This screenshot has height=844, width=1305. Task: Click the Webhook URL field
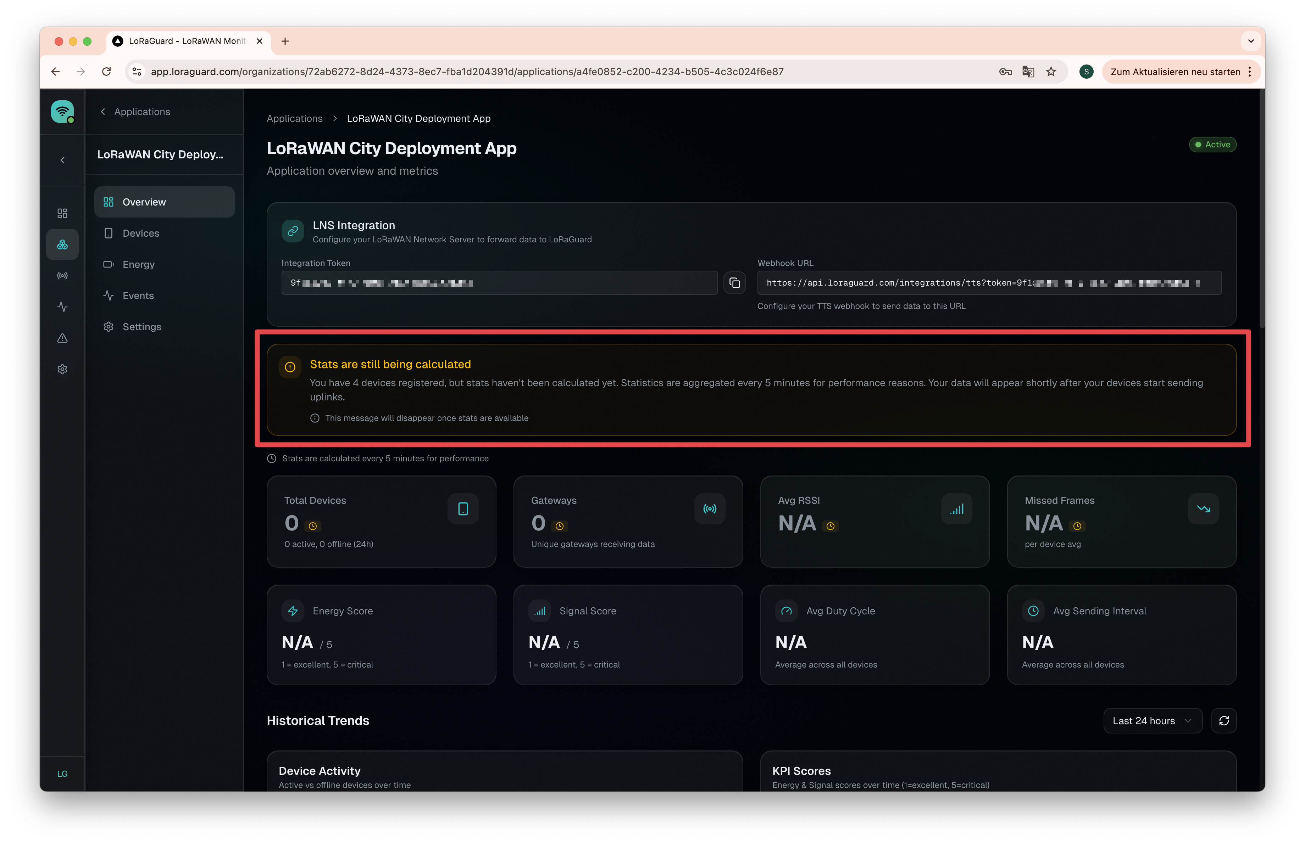[x=989, y=283]
